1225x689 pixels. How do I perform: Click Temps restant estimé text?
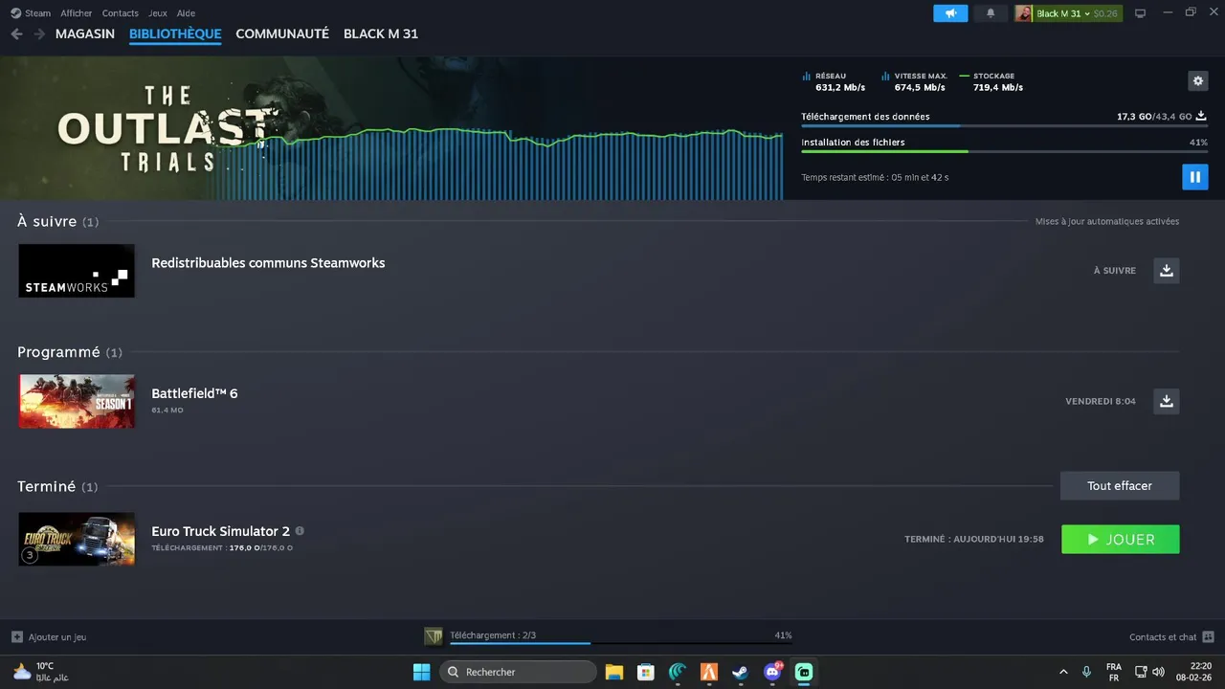[875, 177]
